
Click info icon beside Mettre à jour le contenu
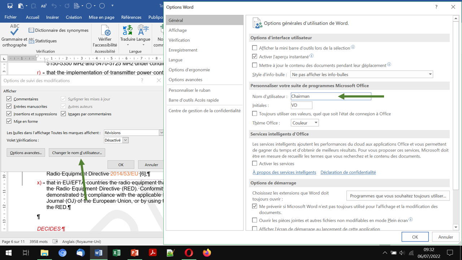coord(389,65)
